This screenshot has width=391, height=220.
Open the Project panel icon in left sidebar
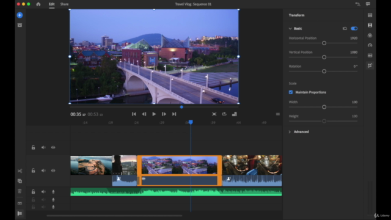pyautogui.click(x=20, y=25)
